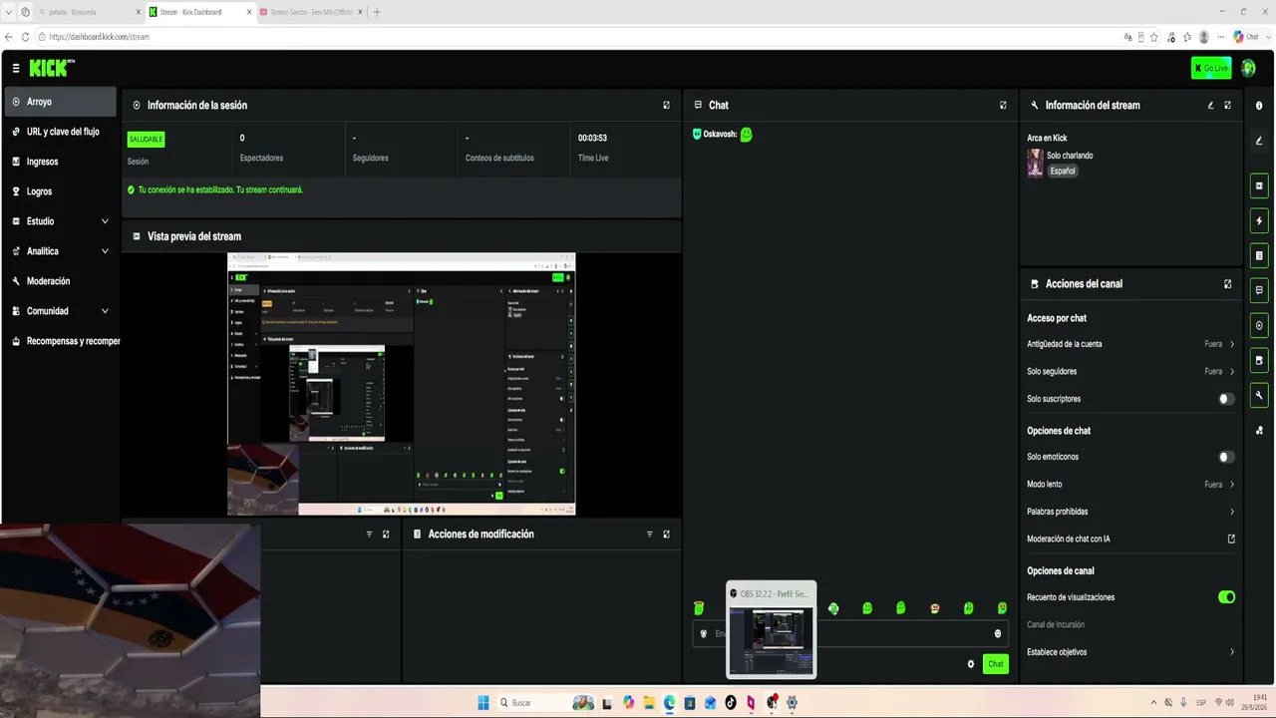Click the shield icon in chat input
Viewport: 1276px width, 718px height.
(704, 633)
